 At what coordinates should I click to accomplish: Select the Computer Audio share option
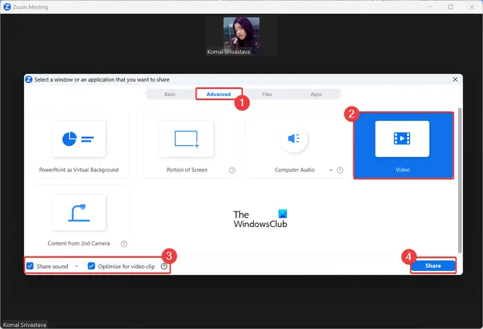tap(295, 146)
